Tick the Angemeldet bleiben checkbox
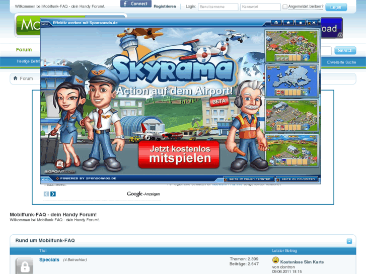Screen dimensions: 366x274 click(x=285, y=7)
